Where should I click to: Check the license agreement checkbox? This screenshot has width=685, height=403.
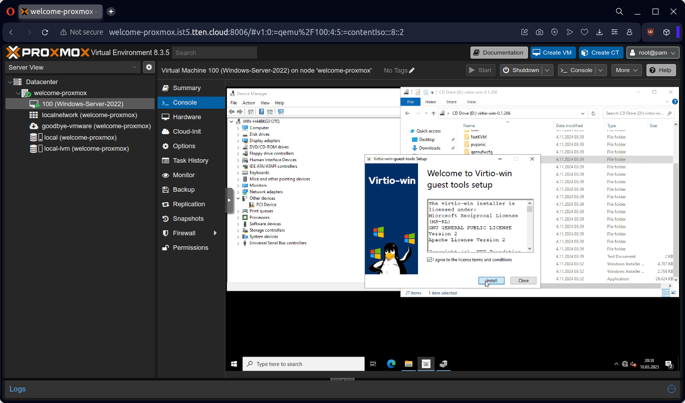coord(429,260)
